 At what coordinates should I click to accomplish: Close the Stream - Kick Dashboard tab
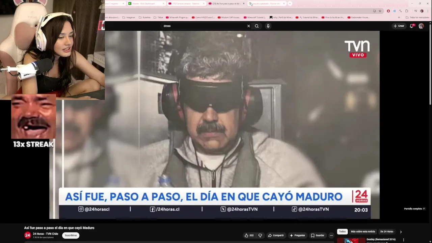tap(164, 3)
